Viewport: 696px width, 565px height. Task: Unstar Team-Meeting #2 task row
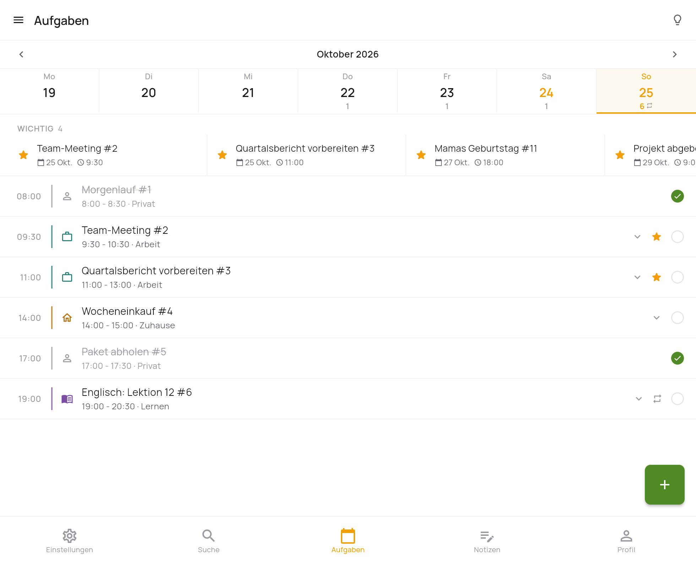click(x=657, y=237)
